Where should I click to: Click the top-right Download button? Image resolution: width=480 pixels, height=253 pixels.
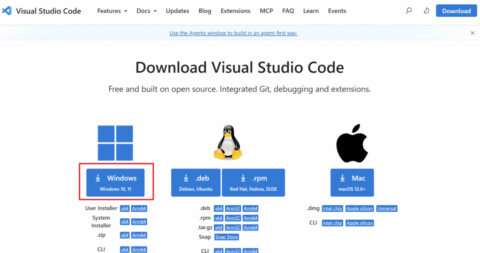point(457,11)
